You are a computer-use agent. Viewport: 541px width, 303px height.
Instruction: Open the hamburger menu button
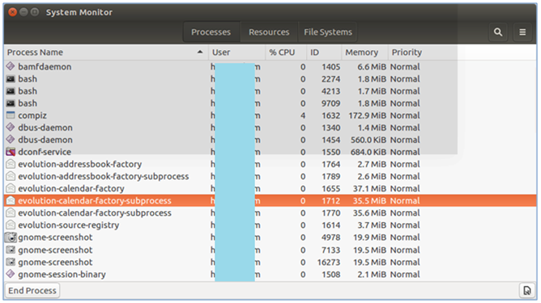click(522, 32)
